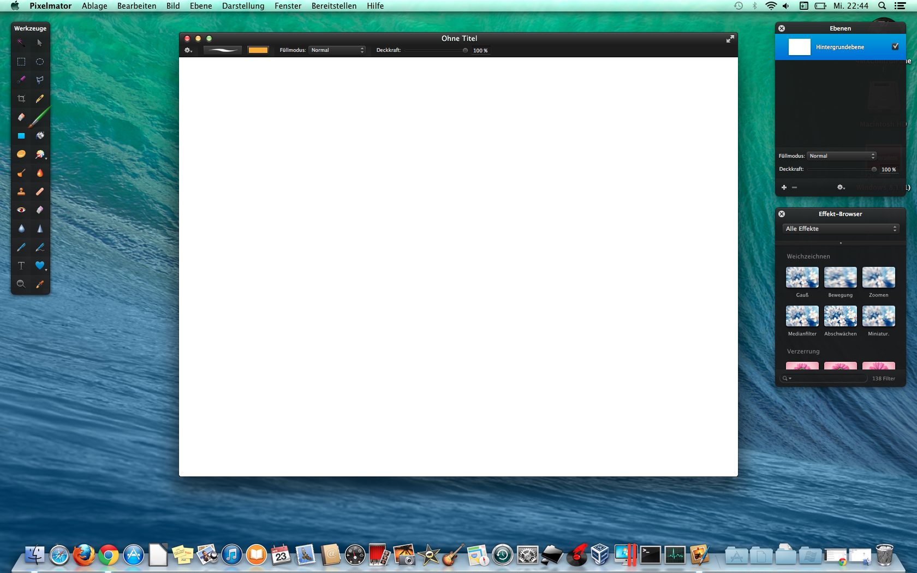Select the Text tool
Viewport: 917px width, 573px height.
(x=21, y=266)
